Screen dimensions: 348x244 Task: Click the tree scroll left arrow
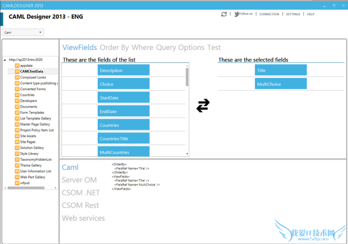pyautogui.click(x=5, y=188)
